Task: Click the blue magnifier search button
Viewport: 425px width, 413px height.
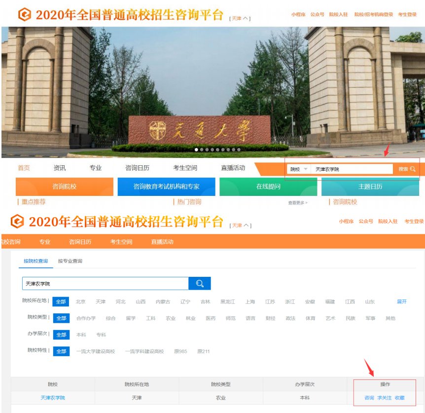Action: 200,283
